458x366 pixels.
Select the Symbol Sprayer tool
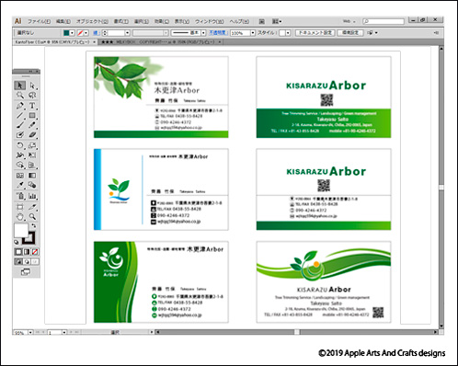coord(20,196)
